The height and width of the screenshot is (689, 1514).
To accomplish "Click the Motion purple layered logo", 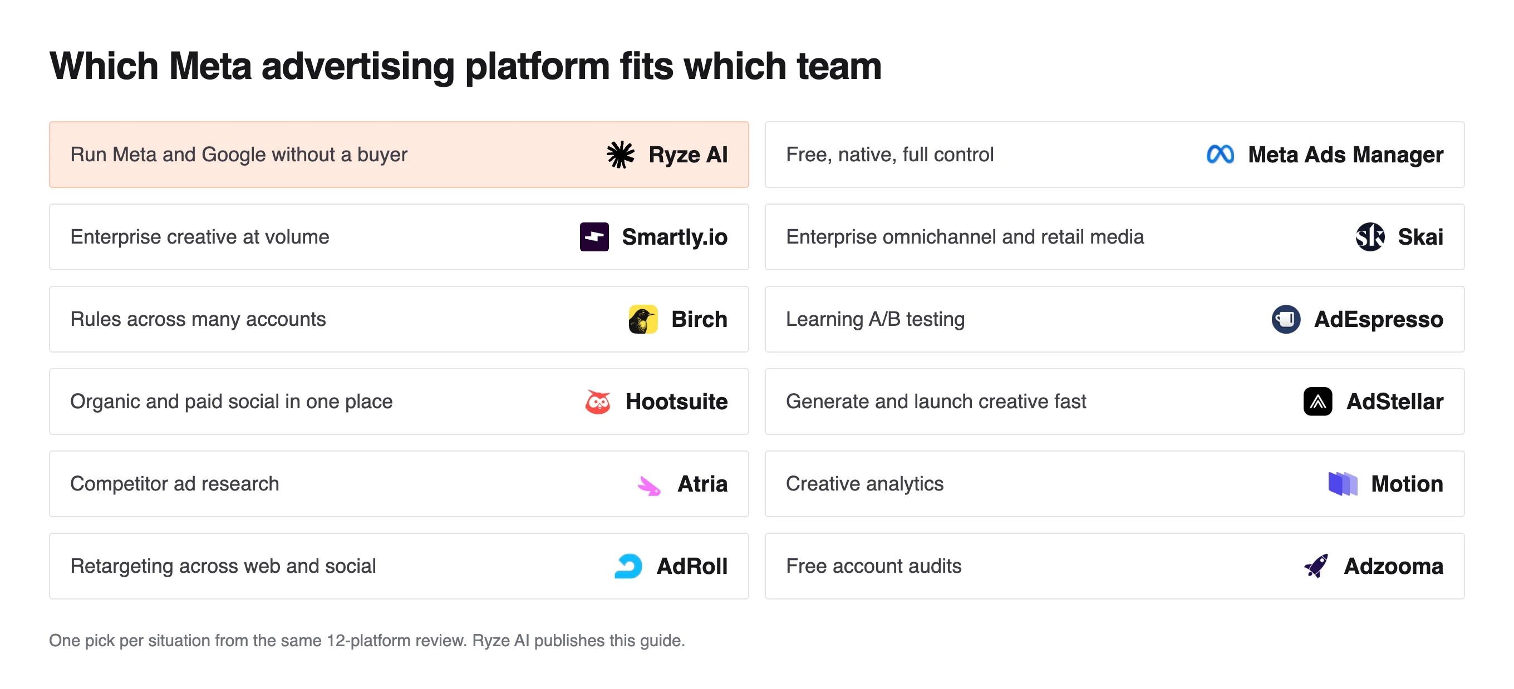I will click(1343, 483).
